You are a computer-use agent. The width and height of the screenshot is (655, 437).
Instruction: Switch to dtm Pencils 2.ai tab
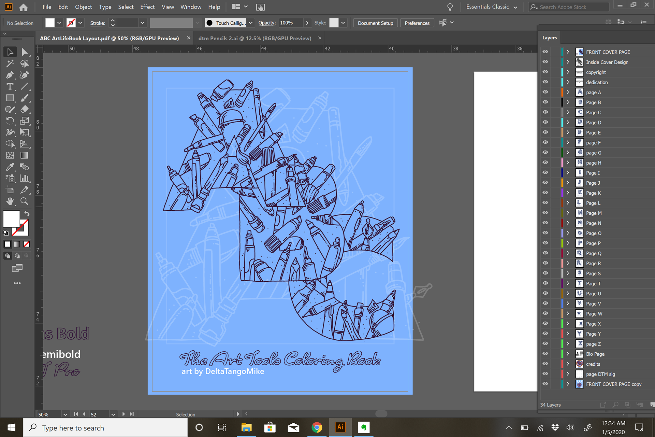coord(254,38)
